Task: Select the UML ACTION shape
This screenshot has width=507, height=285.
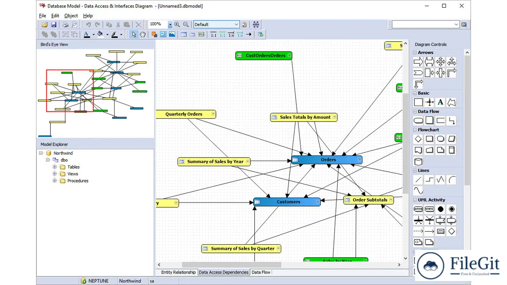Action: [418, 209]
